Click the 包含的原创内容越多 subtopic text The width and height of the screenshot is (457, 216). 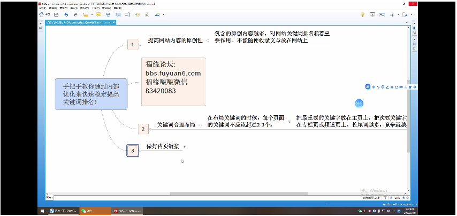point(272,37)
